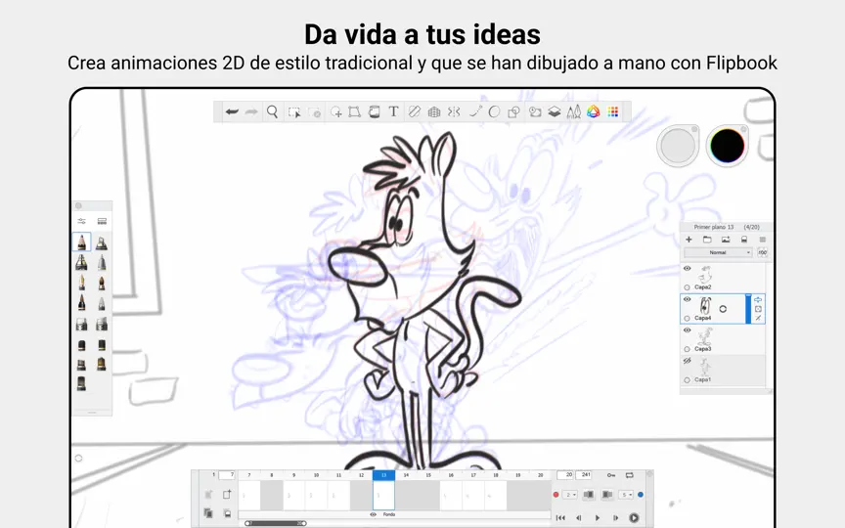Select the Steady Stroke tool
Image resolution: width=845 pixels, height=528 pixels.
pyautogui.click(x=474, y=111)
